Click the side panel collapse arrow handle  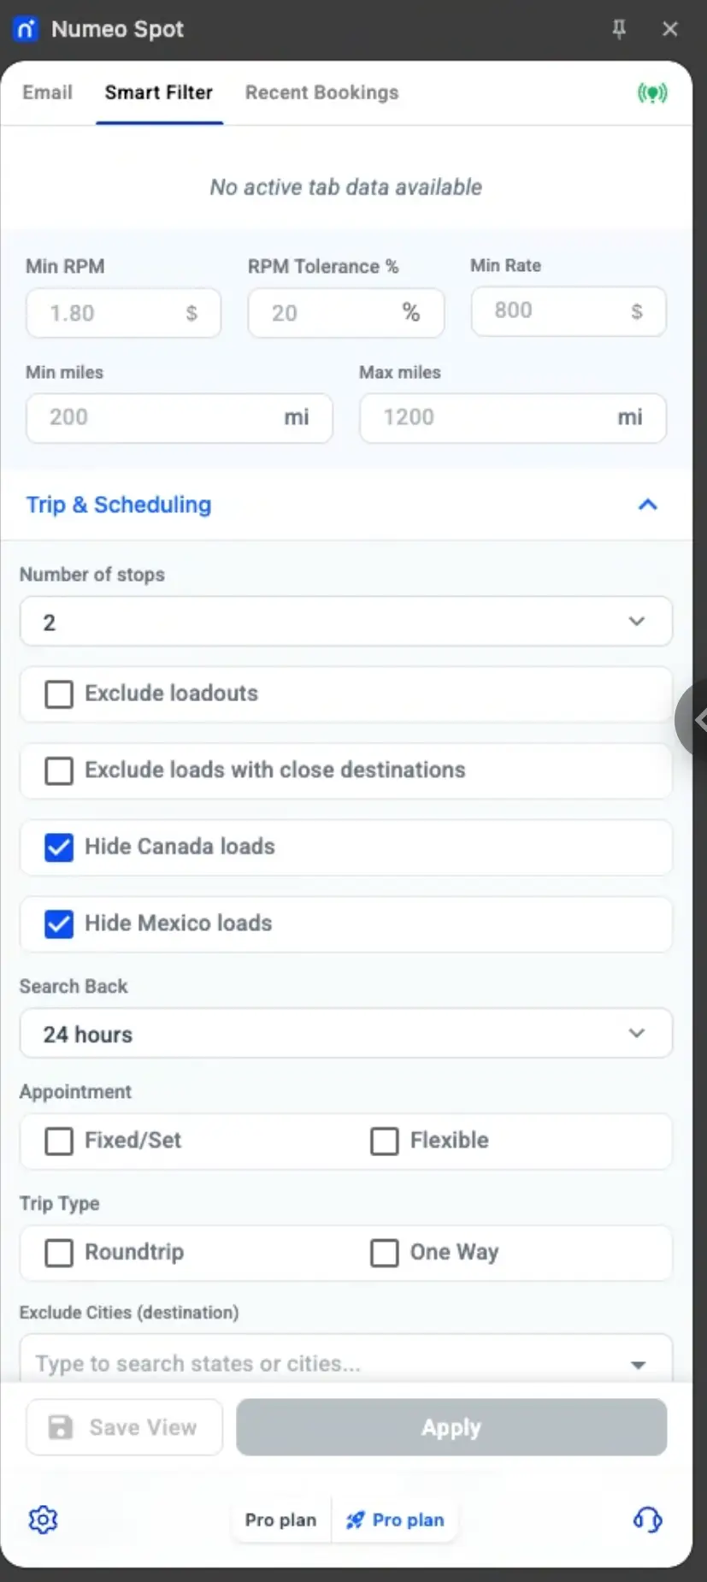697,720
